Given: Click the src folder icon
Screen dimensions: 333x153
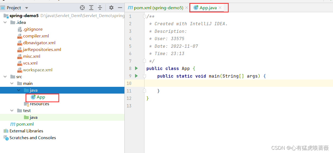Looking at the screenshot, I should 13,77.
